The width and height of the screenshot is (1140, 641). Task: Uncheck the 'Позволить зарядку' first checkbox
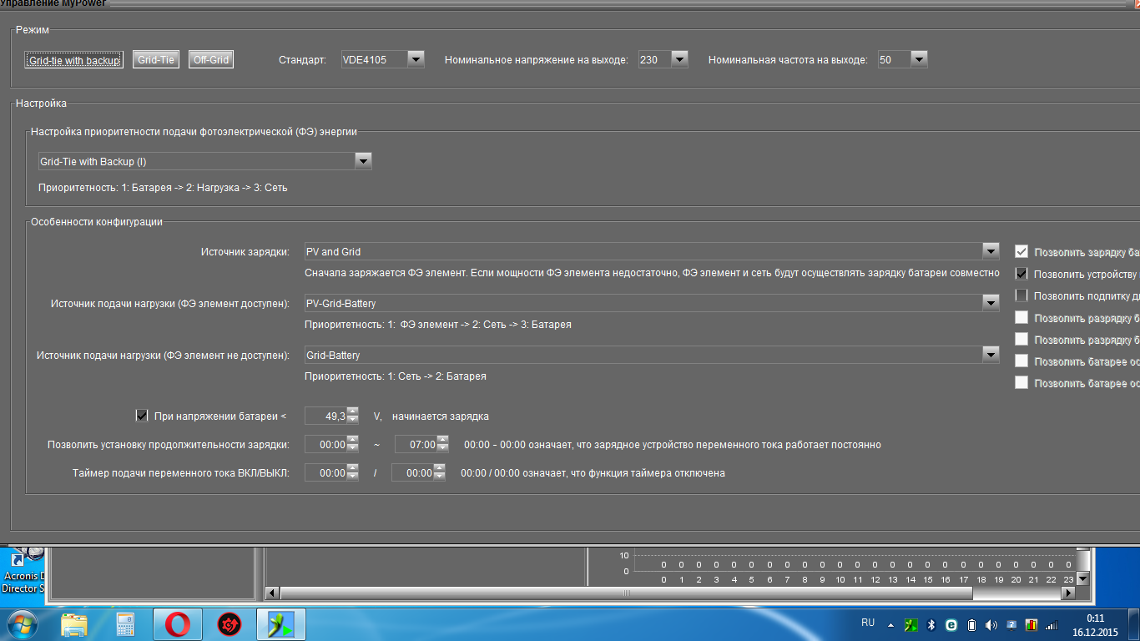pos(1021,251)
